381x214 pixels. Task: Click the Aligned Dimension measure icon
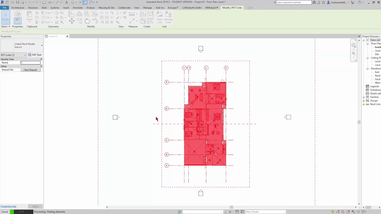tap(132, 21)
